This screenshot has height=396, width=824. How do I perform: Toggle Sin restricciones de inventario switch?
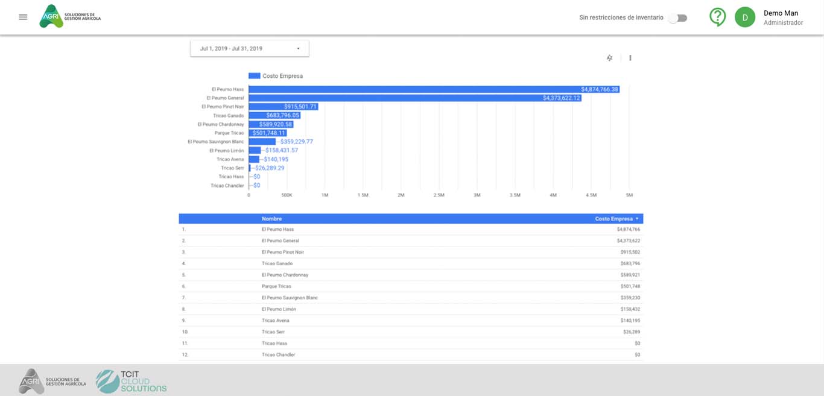[677, 18]
